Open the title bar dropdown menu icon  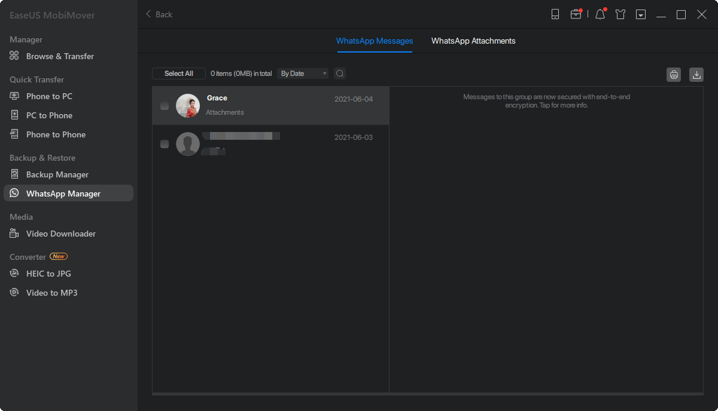tap(641, 14)
